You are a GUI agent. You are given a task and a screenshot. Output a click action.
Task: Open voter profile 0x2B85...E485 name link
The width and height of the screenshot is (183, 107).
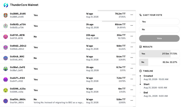tap(18, 14)
